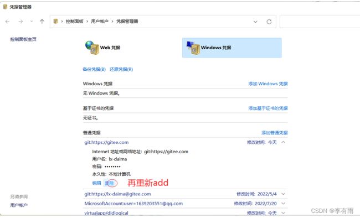Select 凭据管理器 breadcrumb in address bar

pyautogui.click(x=127, y=22)
